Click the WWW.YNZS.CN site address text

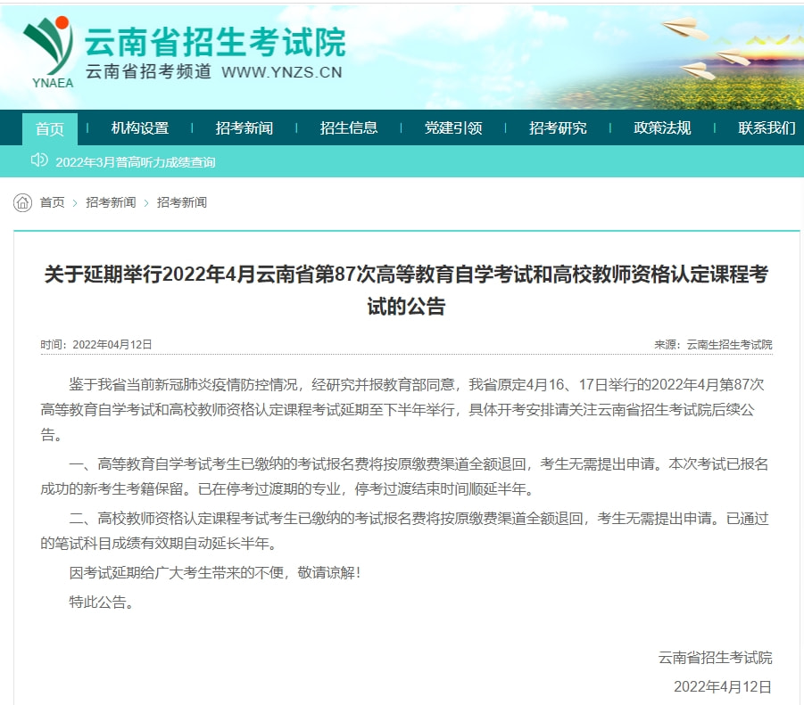[x=282, y=72]
